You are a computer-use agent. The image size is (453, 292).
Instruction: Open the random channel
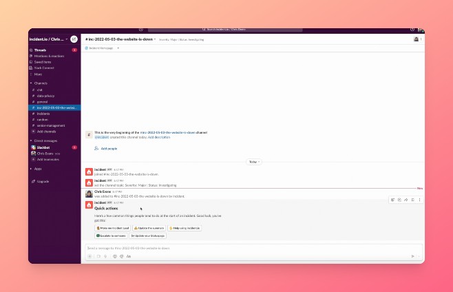pos(42,119)
